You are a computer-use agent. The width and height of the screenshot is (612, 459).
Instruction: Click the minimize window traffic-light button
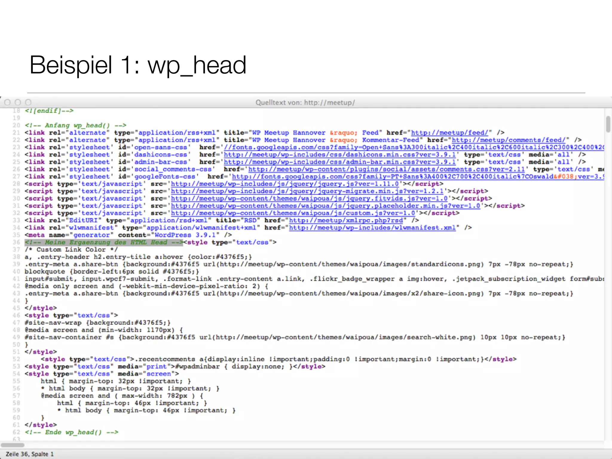[18, 102]
